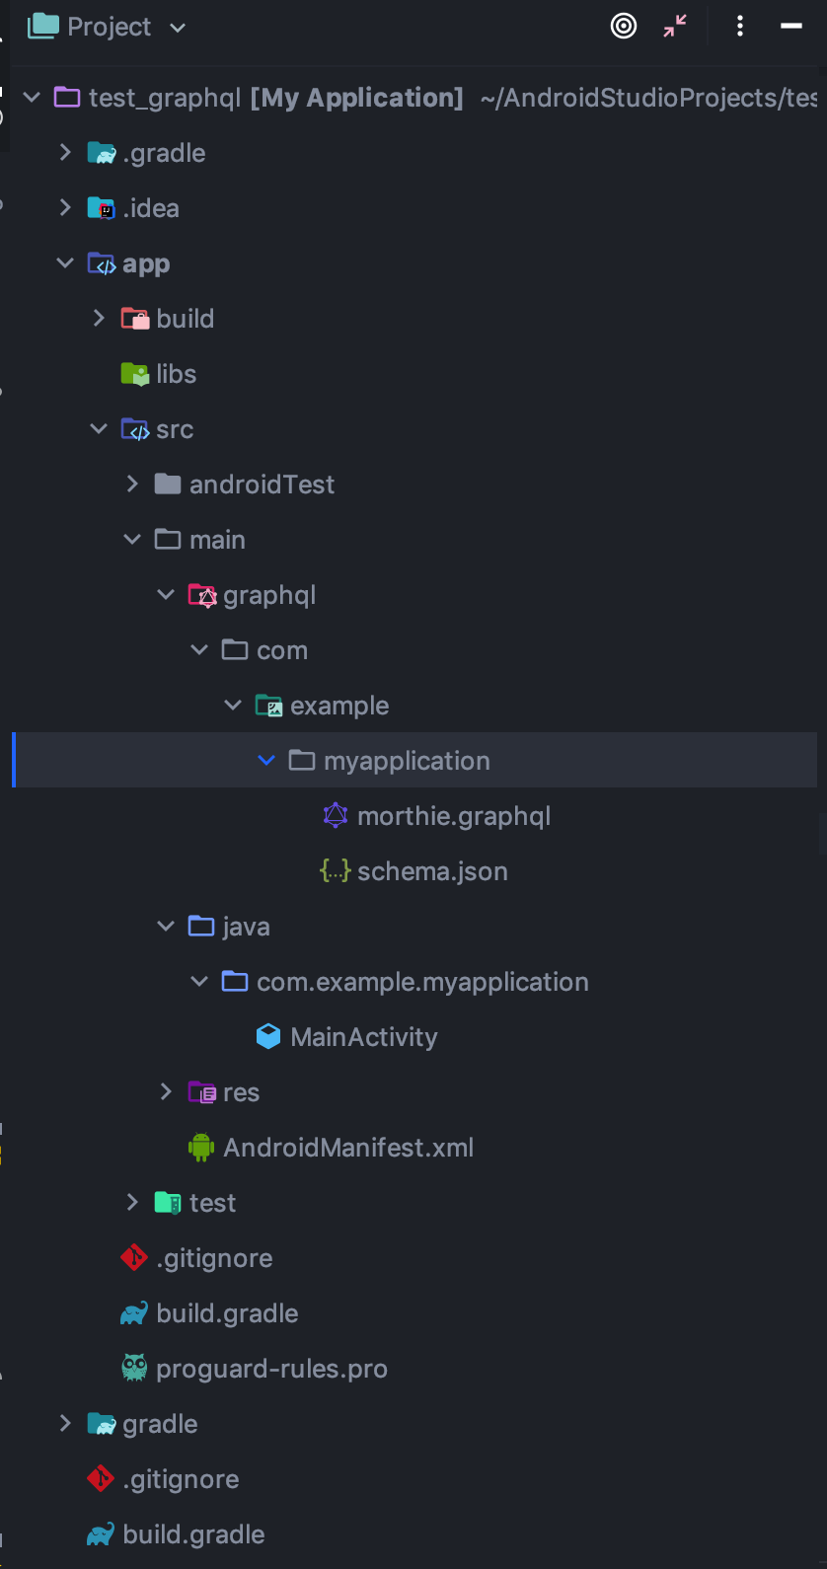Click the Select Opened File target icon
The image size is (827, 1569).
pyautogui.click(x=624, y=26)
